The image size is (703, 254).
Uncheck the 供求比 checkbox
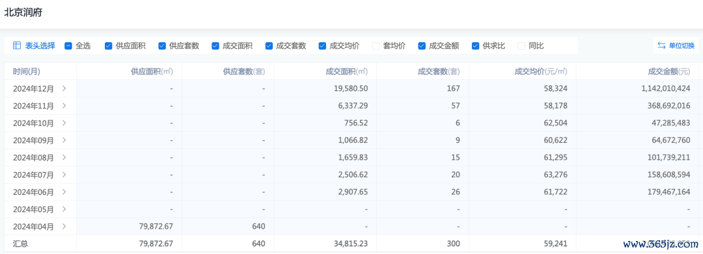click(x=475, y=45)
